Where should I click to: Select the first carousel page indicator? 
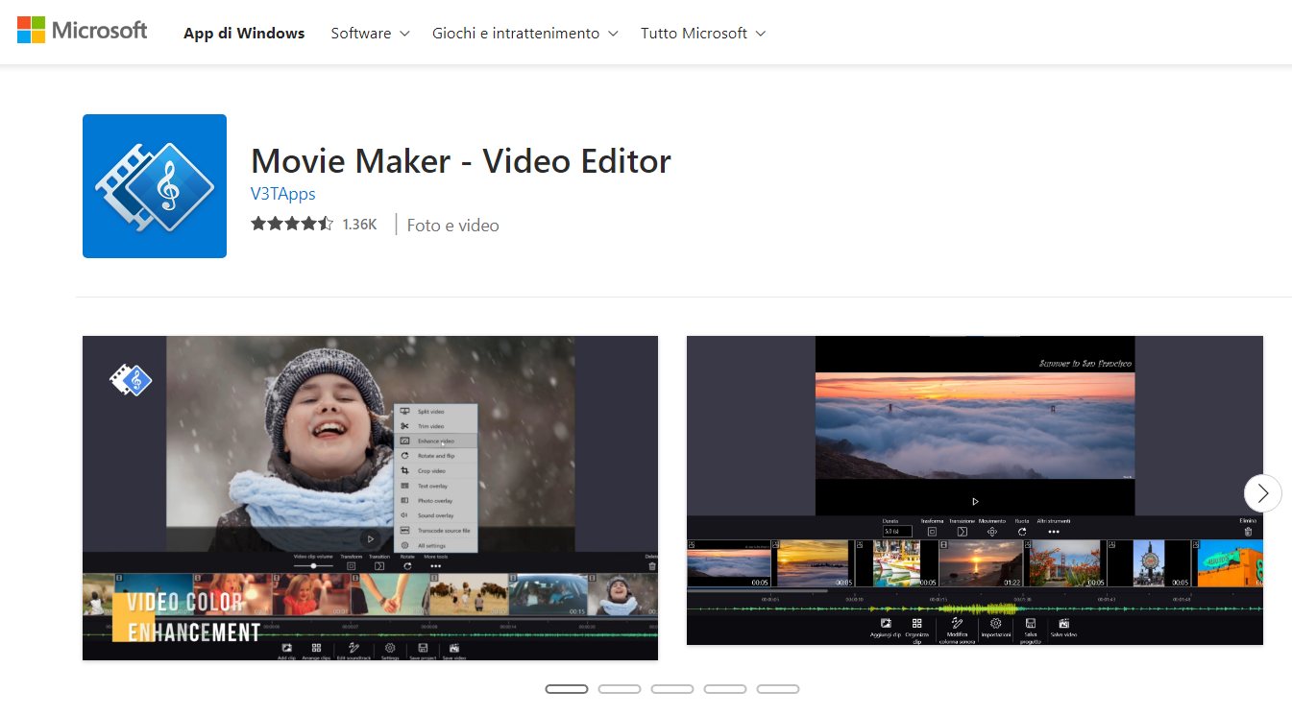[566, 689]
